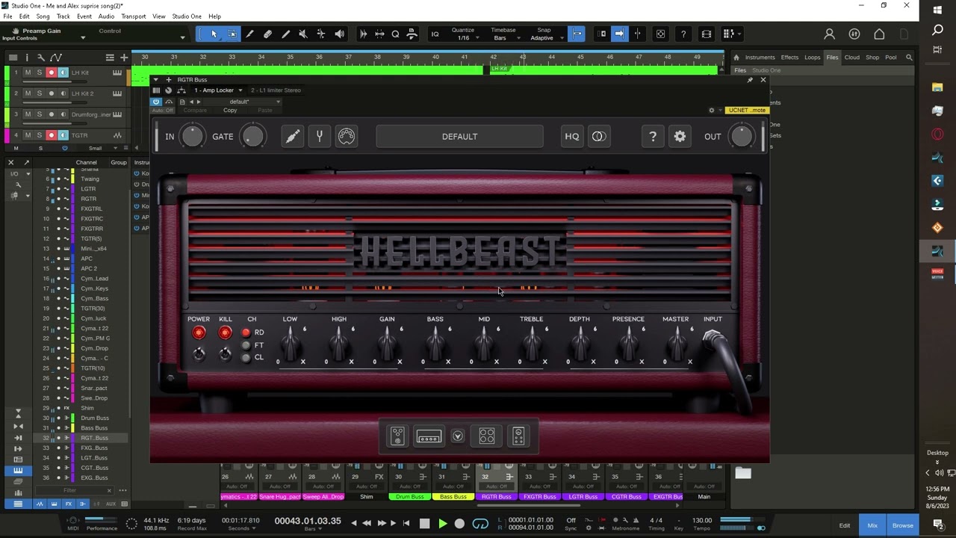
Task: Select the RD amp channel
Action: (246, 333)
